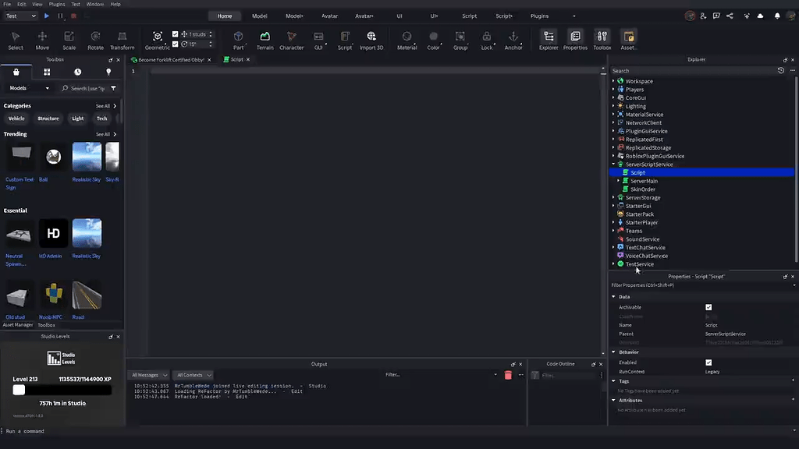The height and width of the screenshot is (449, 799).
Task: Open the Plugins menu
Action: tap(56, 4)
